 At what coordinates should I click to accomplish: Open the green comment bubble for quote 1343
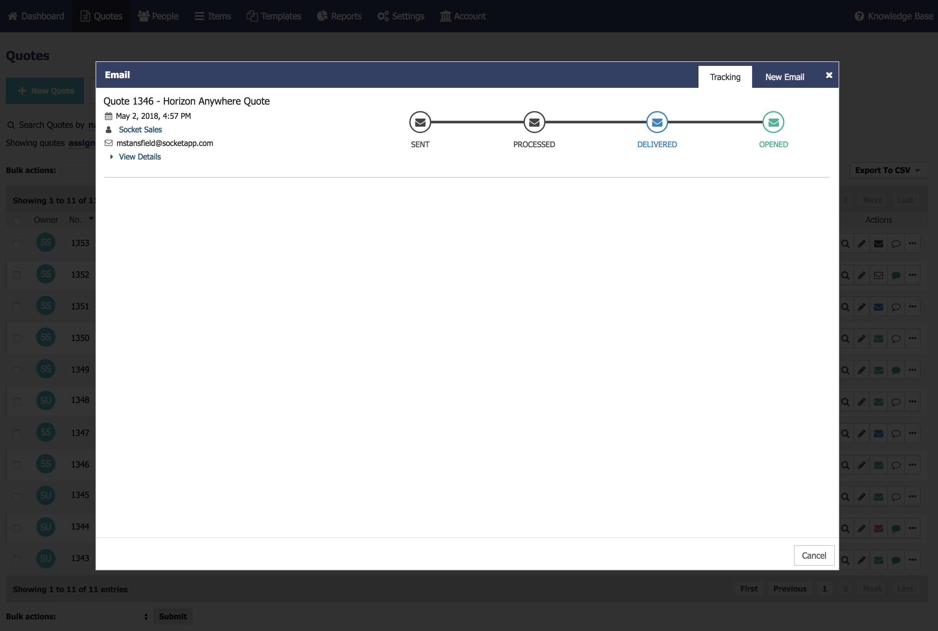click(x=895, y=560)
